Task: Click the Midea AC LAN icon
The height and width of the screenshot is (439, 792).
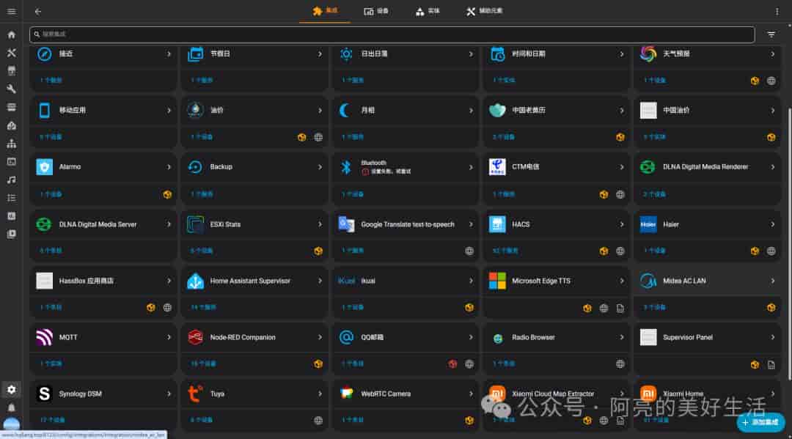Action: coord(648,281)
